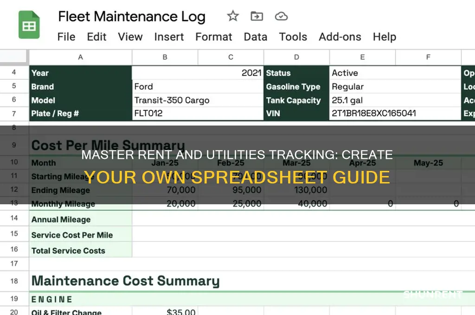Click the ENGINE section row

(x=252, y=299)
